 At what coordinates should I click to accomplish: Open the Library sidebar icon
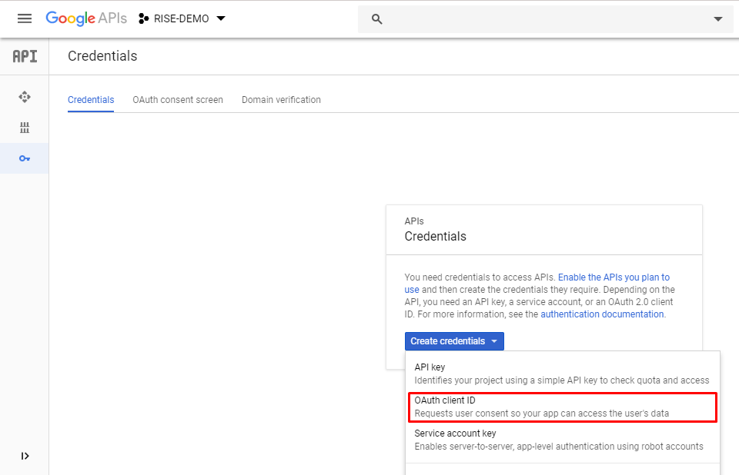[25, 128]
